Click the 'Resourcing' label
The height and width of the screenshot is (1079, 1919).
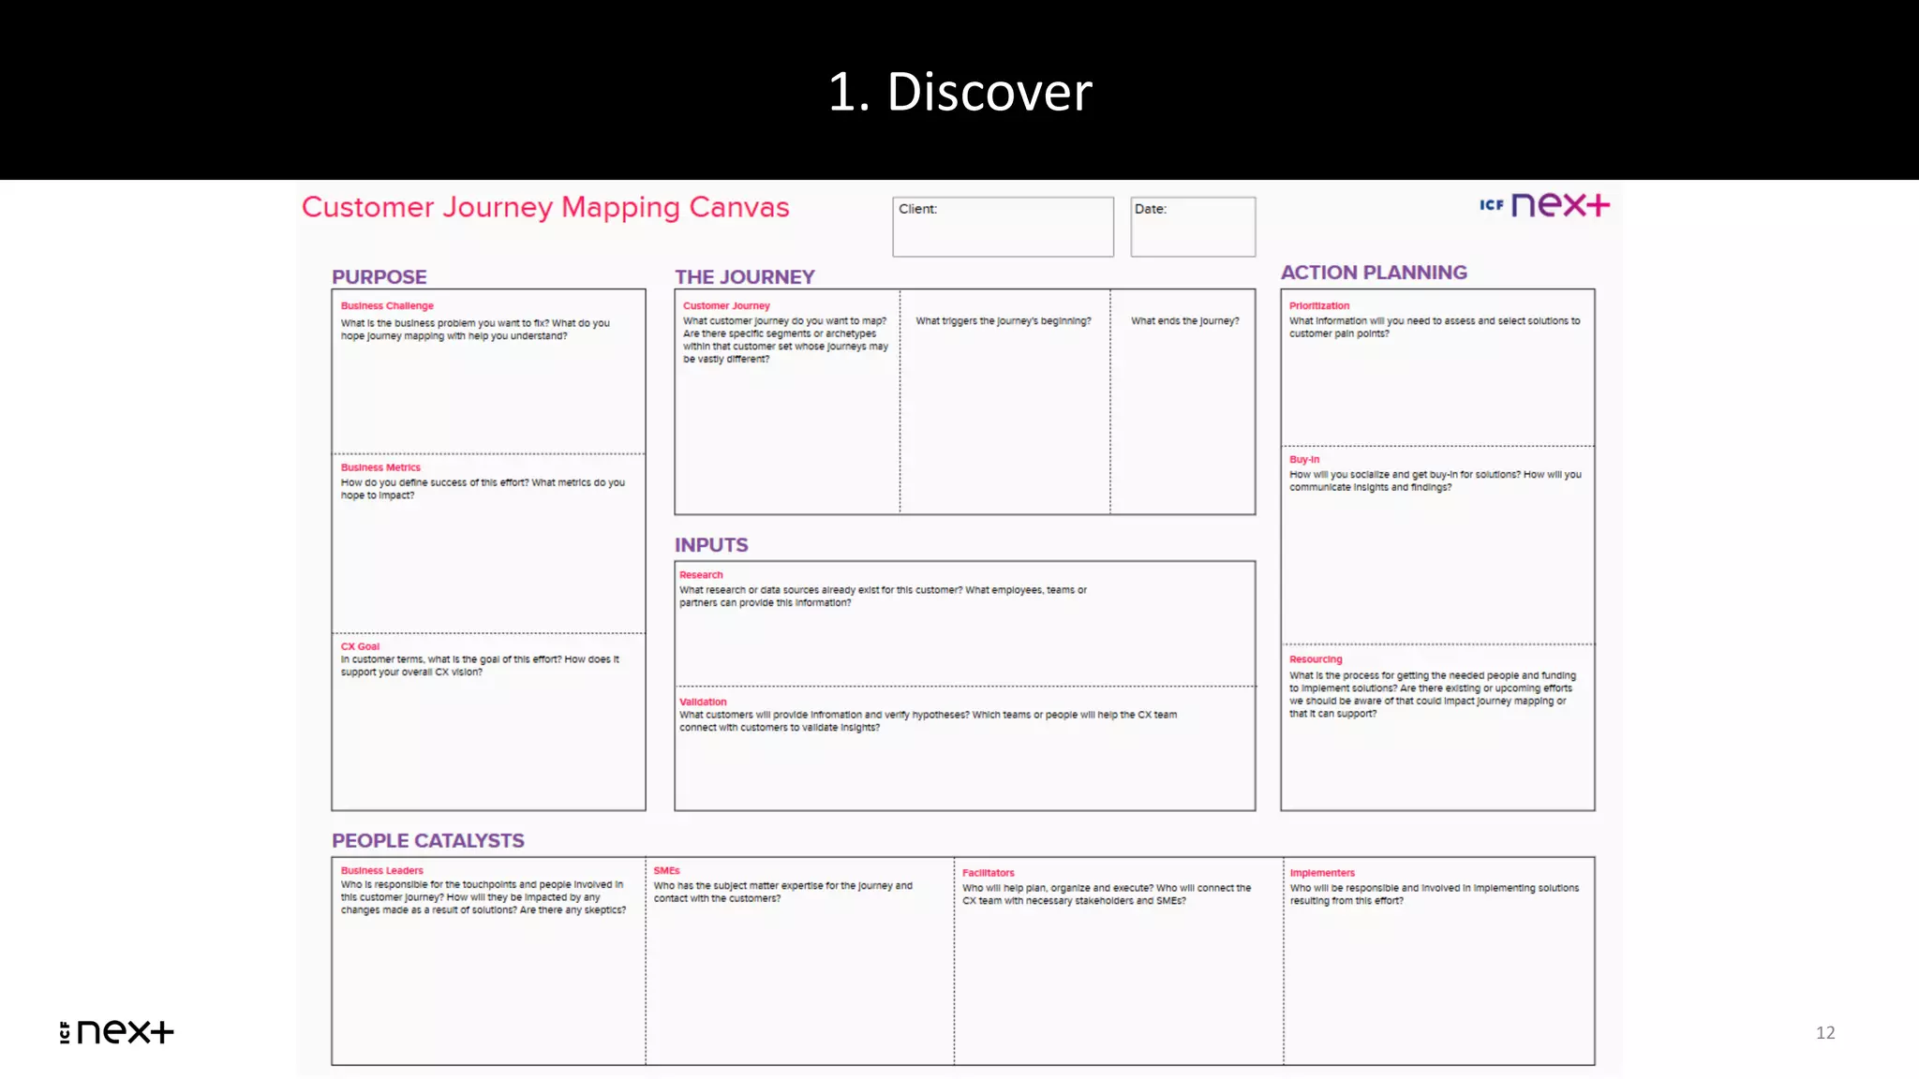[x=1316, y=659]
